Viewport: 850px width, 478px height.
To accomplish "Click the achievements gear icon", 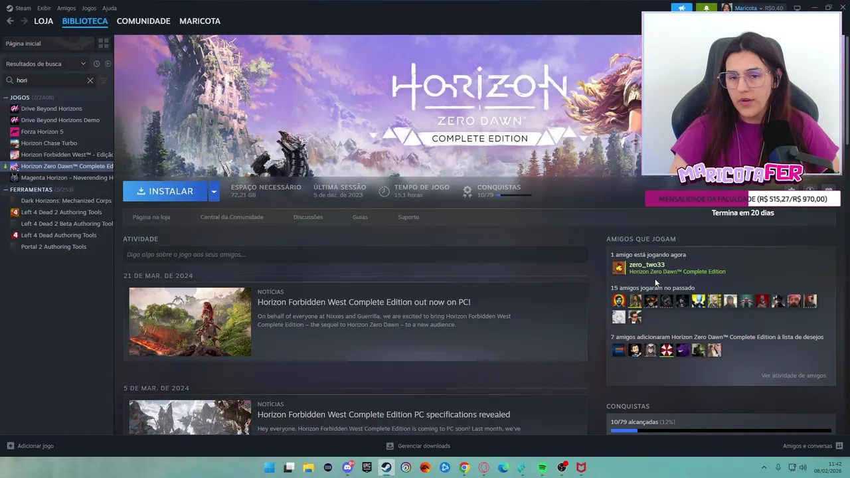I will point(467,191).
